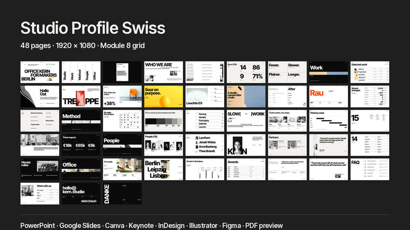Viewport: 410px width, 230px height.
Task: Select the What it changed slide
Action: click(370, 96)
